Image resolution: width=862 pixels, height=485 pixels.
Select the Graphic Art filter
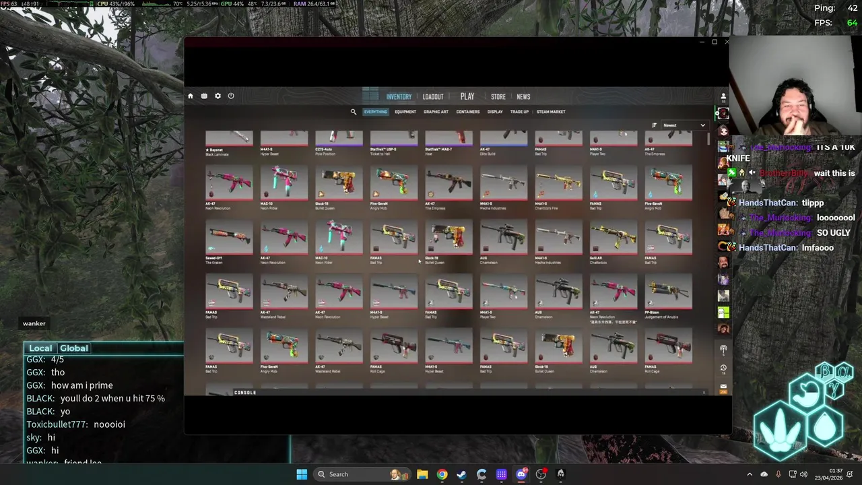[x=436, y=112]
